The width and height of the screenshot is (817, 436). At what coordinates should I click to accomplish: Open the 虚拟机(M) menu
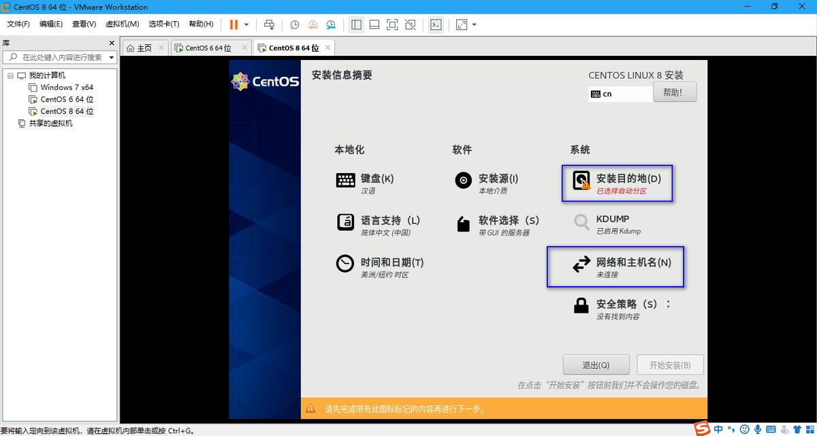pyautogui.click(x=123, y=24)
